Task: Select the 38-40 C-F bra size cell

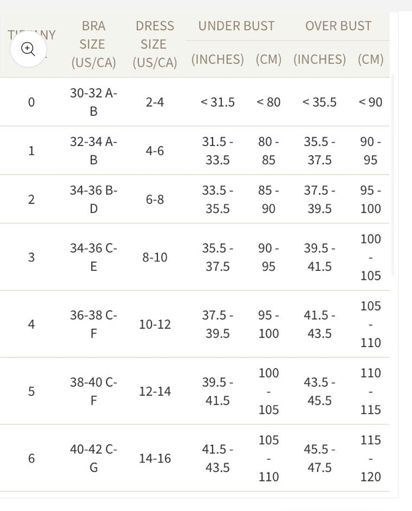Action: [94, 391]
